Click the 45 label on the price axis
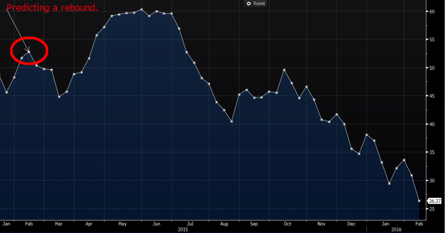Screen dimensions: 445x233 coord(432,96)
